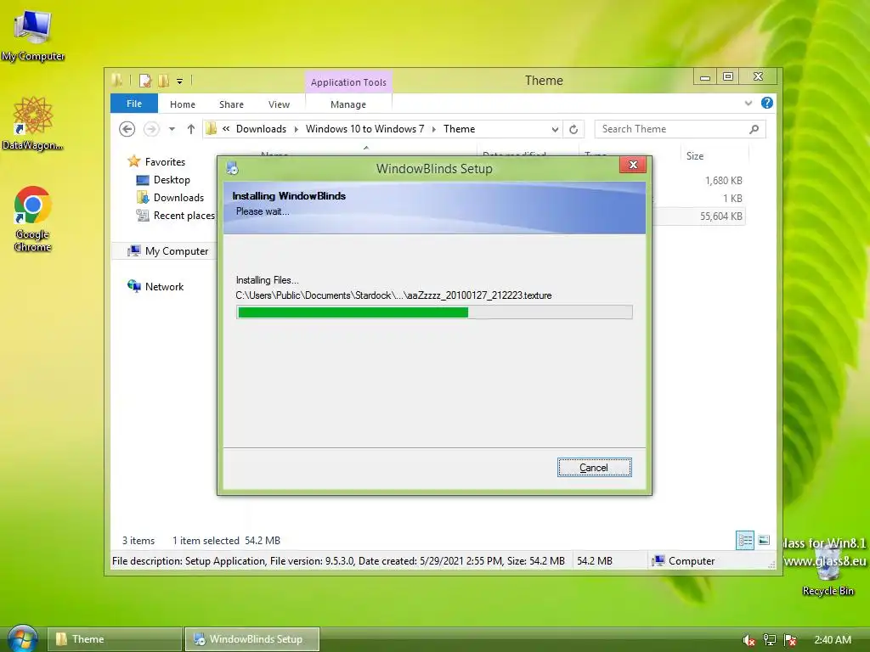Refresh the Theme folder view

pos(573,130)
